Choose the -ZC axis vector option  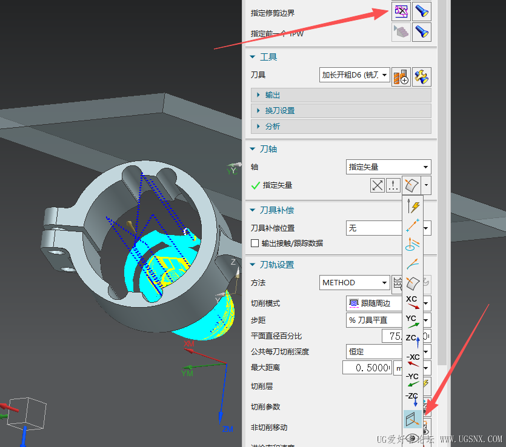coord(413,397)
